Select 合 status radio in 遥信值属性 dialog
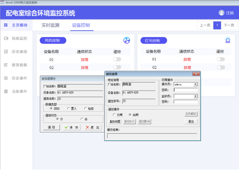239x170 pixels. [x=82, y=119]
